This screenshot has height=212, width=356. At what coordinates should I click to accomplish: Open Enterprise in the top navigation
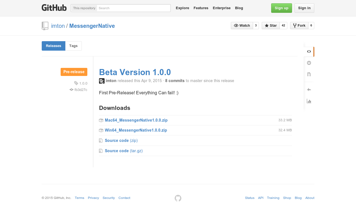click(x=222, y=8)
